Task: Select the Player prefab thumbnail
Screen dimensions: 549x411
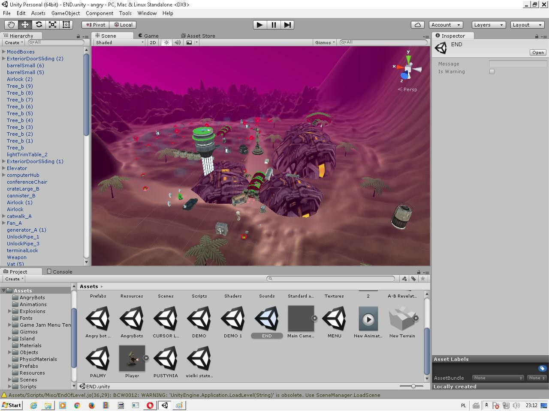Action: (x=132, y=358)
